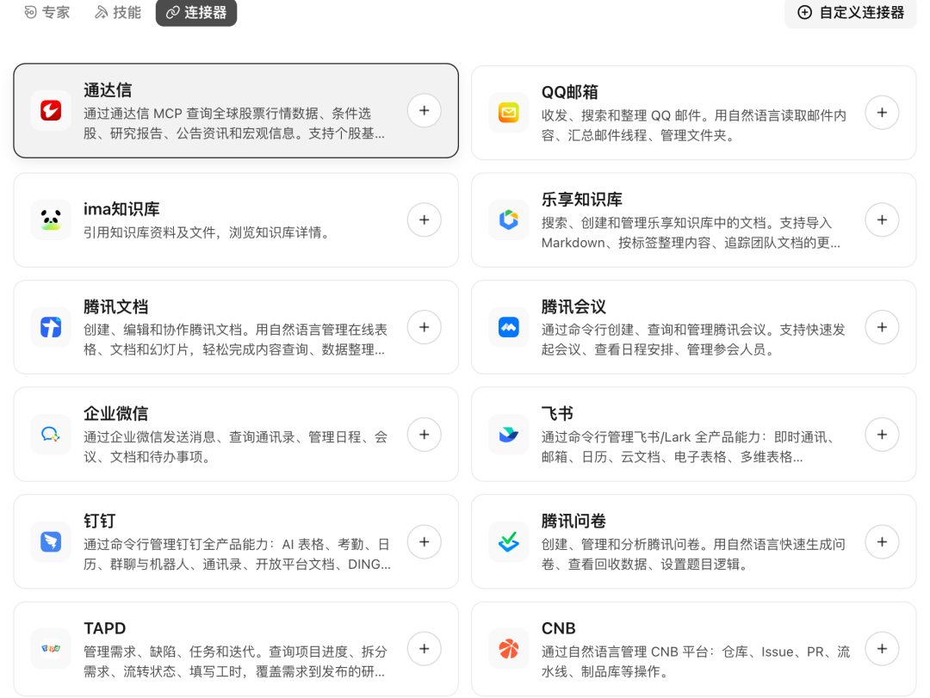
Task: Click the 乐享知识库 app icon
Action: click(509, 220)
